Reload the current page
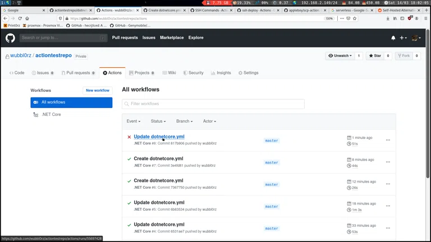 click(20, 18)
